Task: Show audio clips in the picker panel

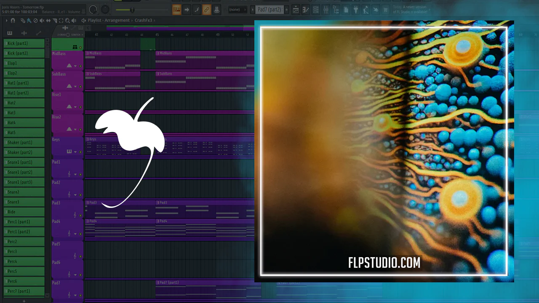Action: [x=24, y=33]
